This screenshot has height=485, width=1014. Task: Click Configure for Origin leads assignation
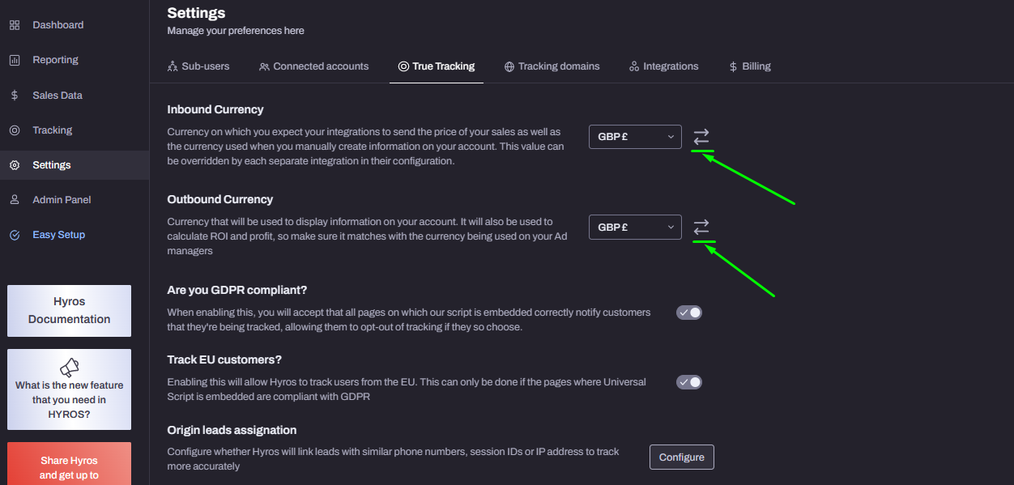coord(681,457)
